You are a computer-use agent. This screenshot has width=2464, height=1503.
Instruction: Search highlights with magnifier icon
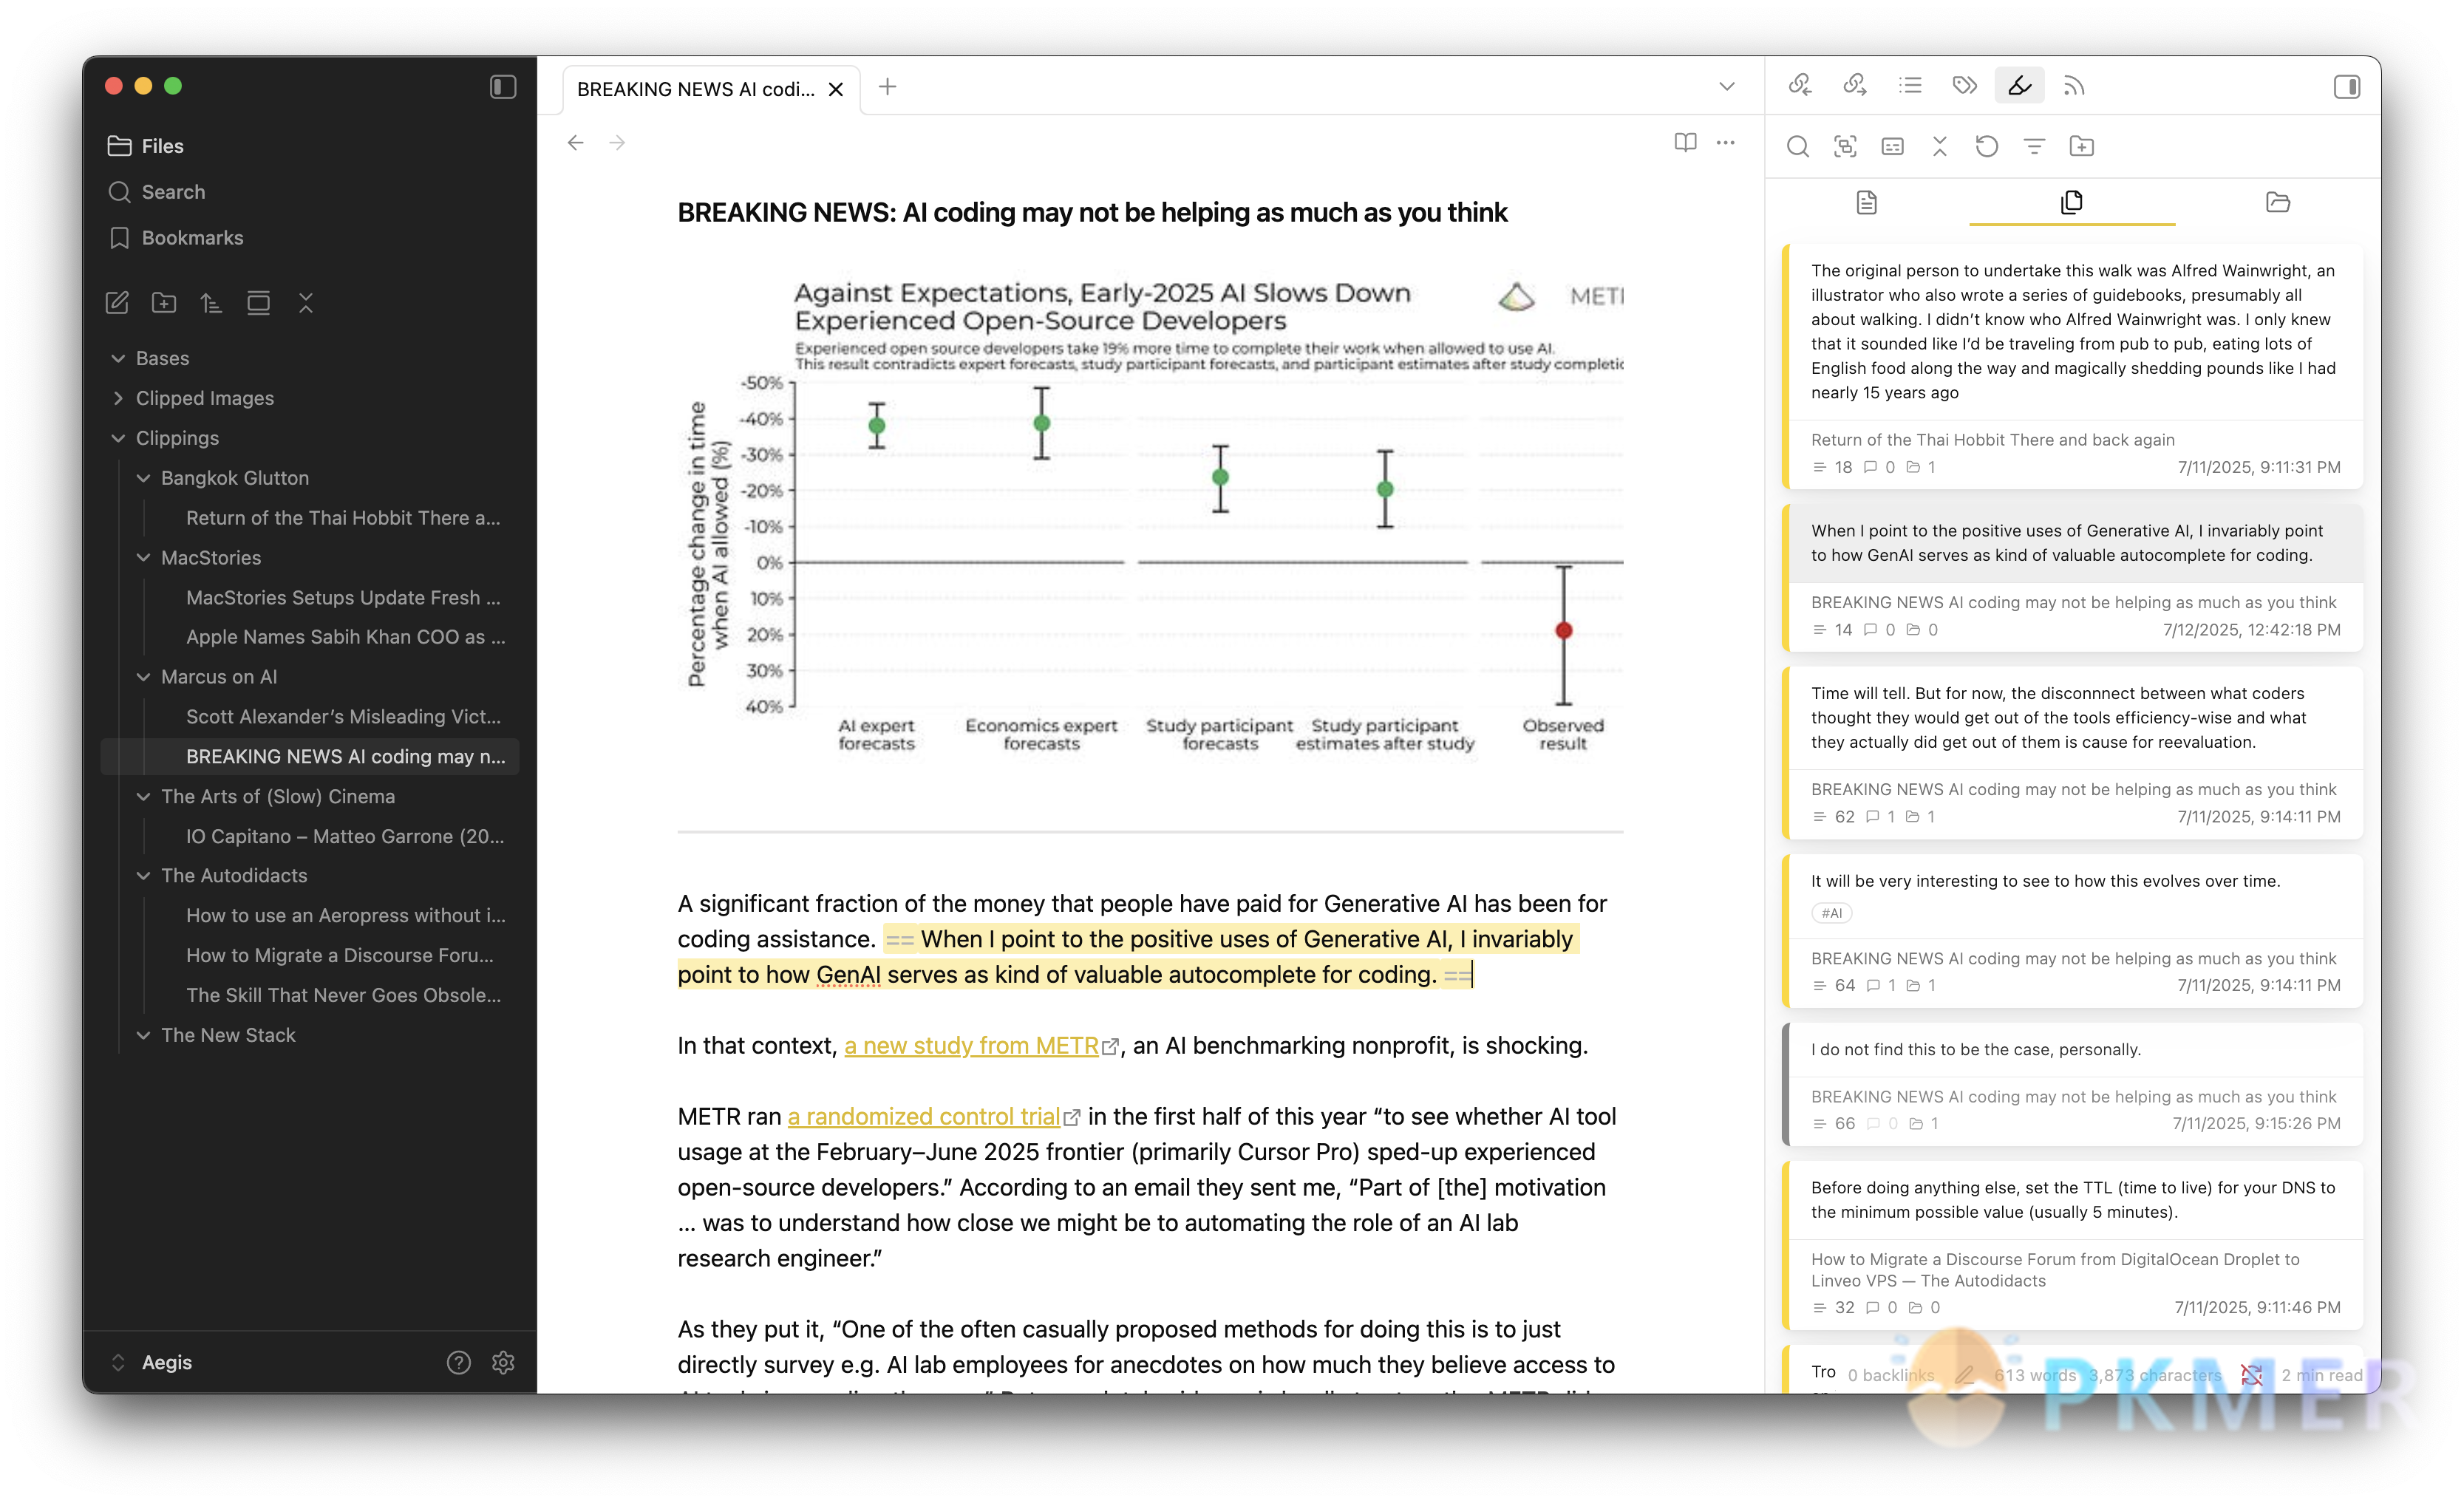pyautogui.click(x=1798, y=147)
